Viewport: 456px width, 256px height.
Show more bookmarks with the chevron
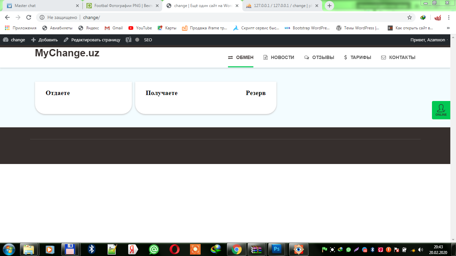(x=448, y=28)
